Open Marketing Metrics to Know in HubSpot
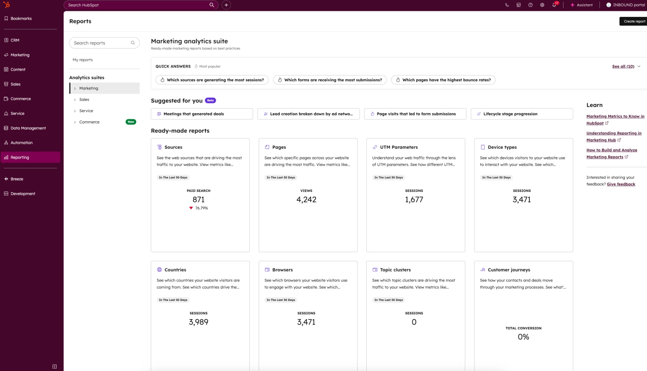Screen dimensions: 647x371 [615, 120]
